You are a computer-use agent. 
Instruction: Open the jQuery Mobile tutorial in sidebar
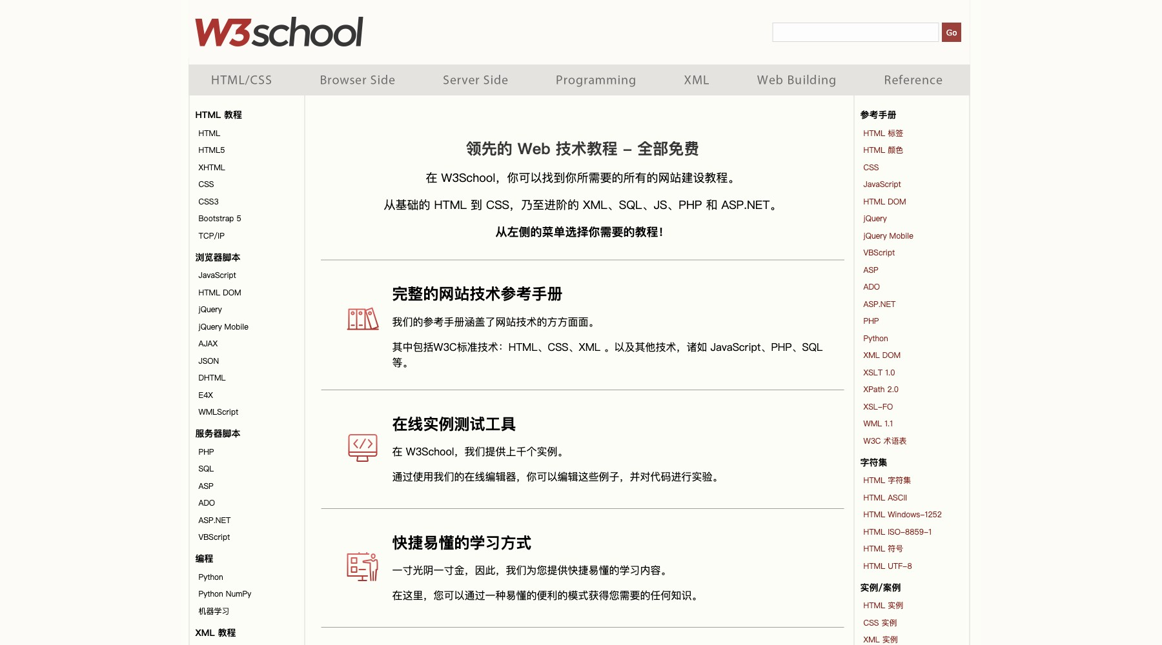point(223,326)
